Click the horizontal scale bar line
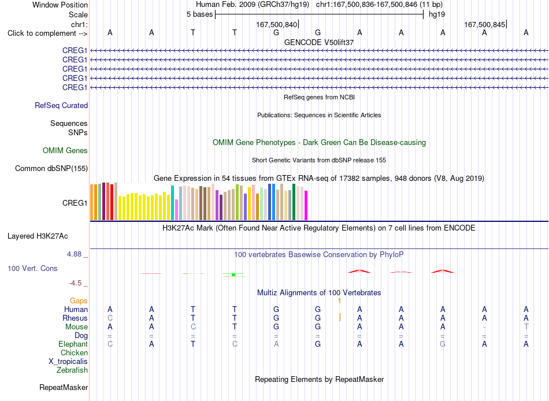The width and height of the screenshot is (549, 401). [320, 14]
